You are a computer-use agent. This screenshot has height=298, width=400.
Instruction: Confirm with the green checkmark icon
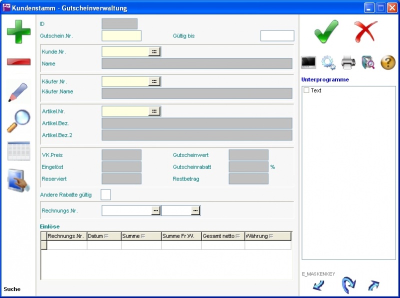point(326,32)
